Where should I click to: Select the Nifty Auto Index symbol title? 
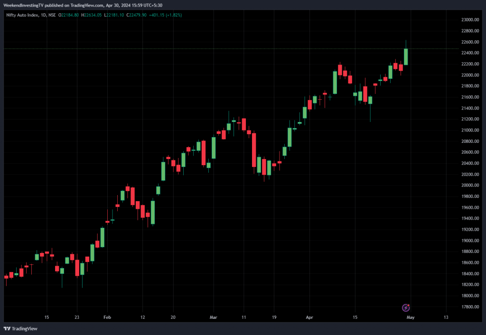[x=23, y=15]
